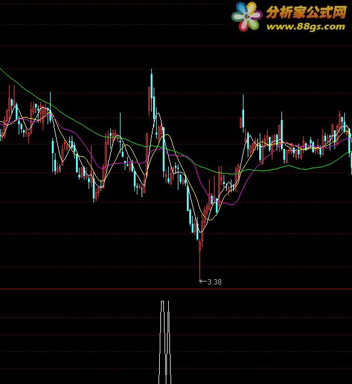Click the long red candlestick at the 3.38 low

click(x=200, y=260)
